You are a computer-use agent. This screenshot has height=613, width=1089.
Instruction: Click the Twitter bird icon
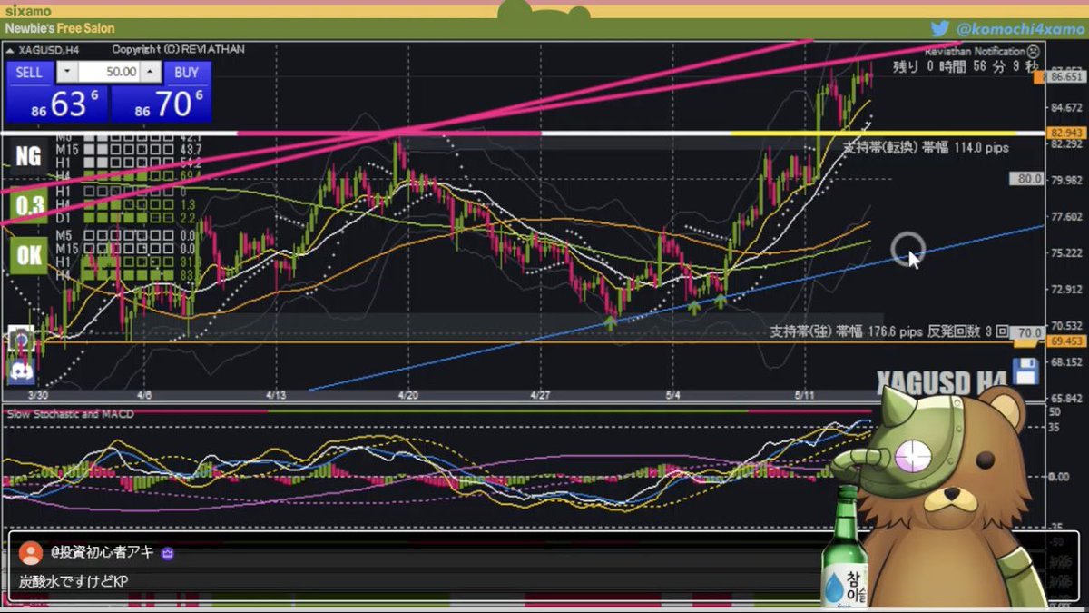coord(940,28)
